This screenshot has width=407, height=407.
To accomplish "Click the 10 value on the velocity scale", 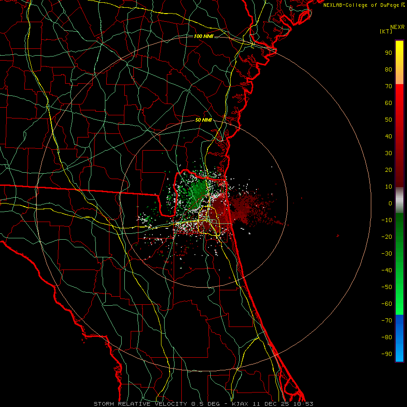I will [x=388, y=187].
